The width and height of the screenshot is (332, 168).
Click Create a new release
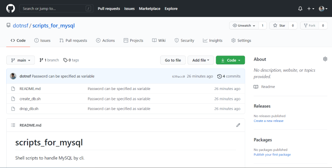269,121
